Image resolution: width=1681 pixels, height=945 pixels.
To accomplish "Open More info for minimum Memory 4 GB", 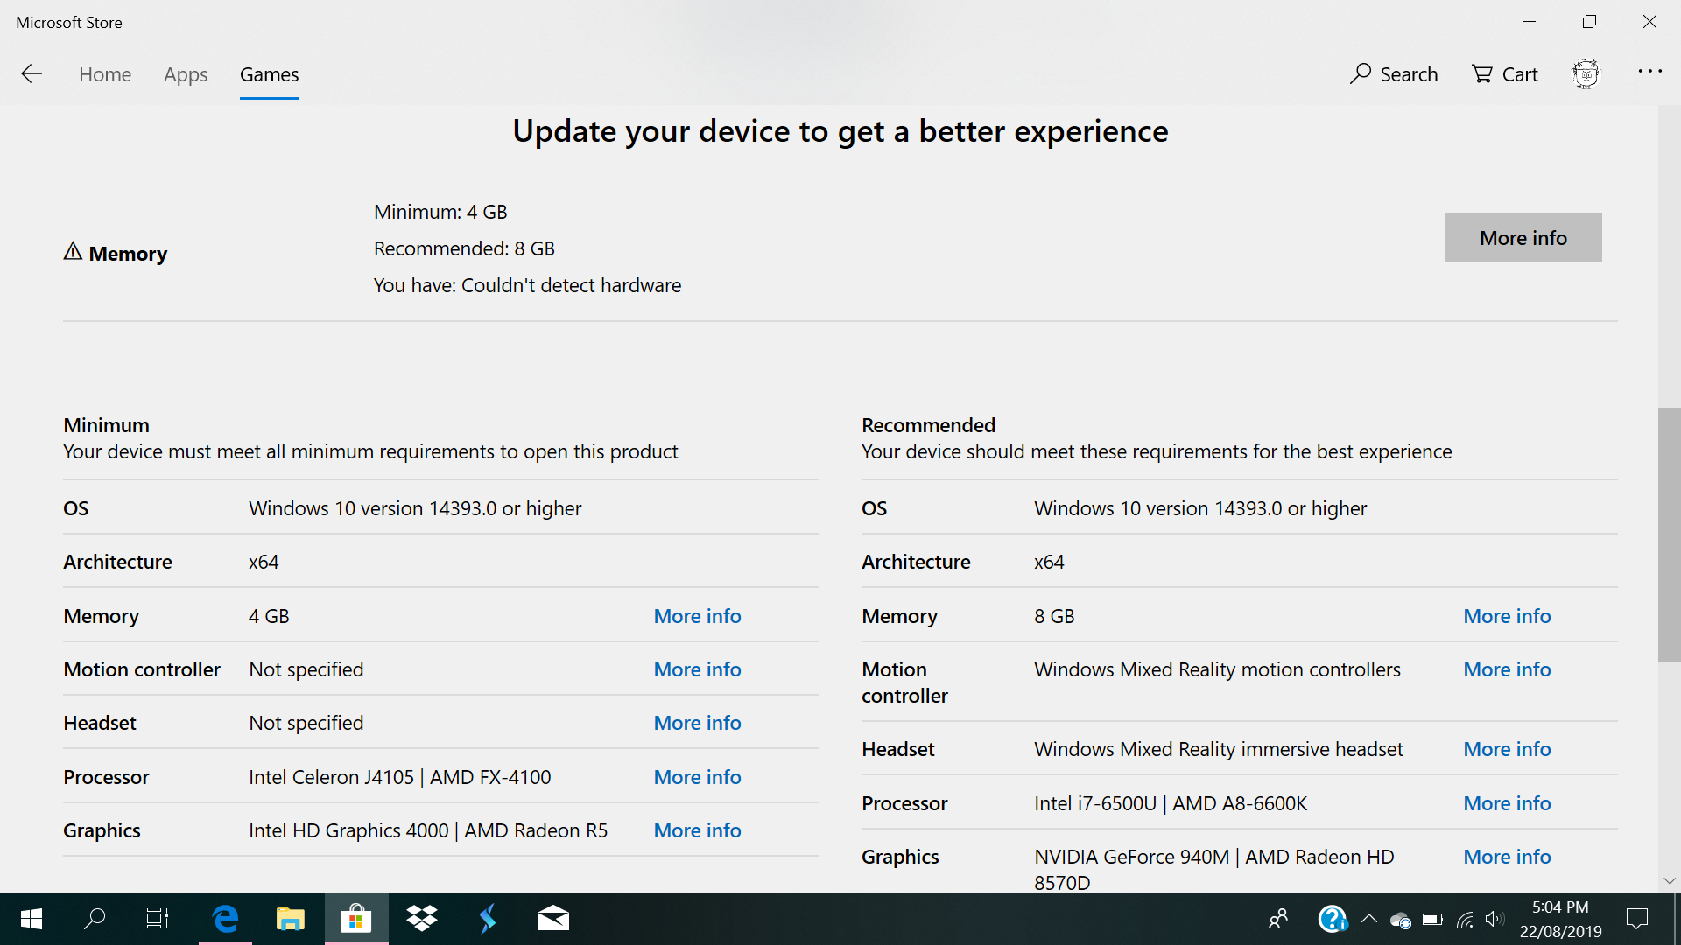I will pos(698,616).
